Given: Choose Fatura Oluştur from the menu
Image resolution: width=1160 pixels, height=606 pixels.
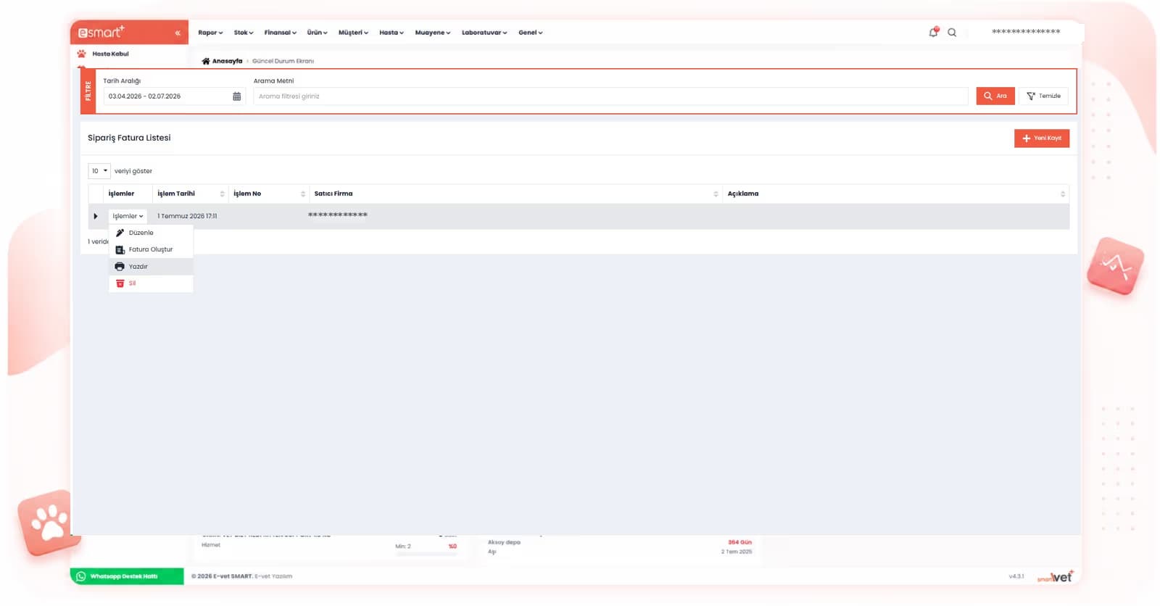Looking at the screenshot, I should [x=151, y=249].
